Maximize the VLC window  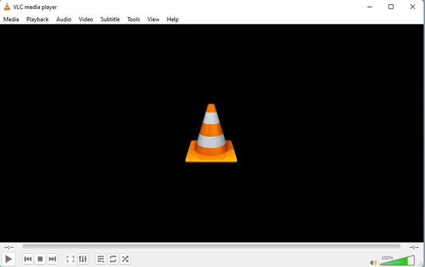pyautogui.click(x=391, y=7)
